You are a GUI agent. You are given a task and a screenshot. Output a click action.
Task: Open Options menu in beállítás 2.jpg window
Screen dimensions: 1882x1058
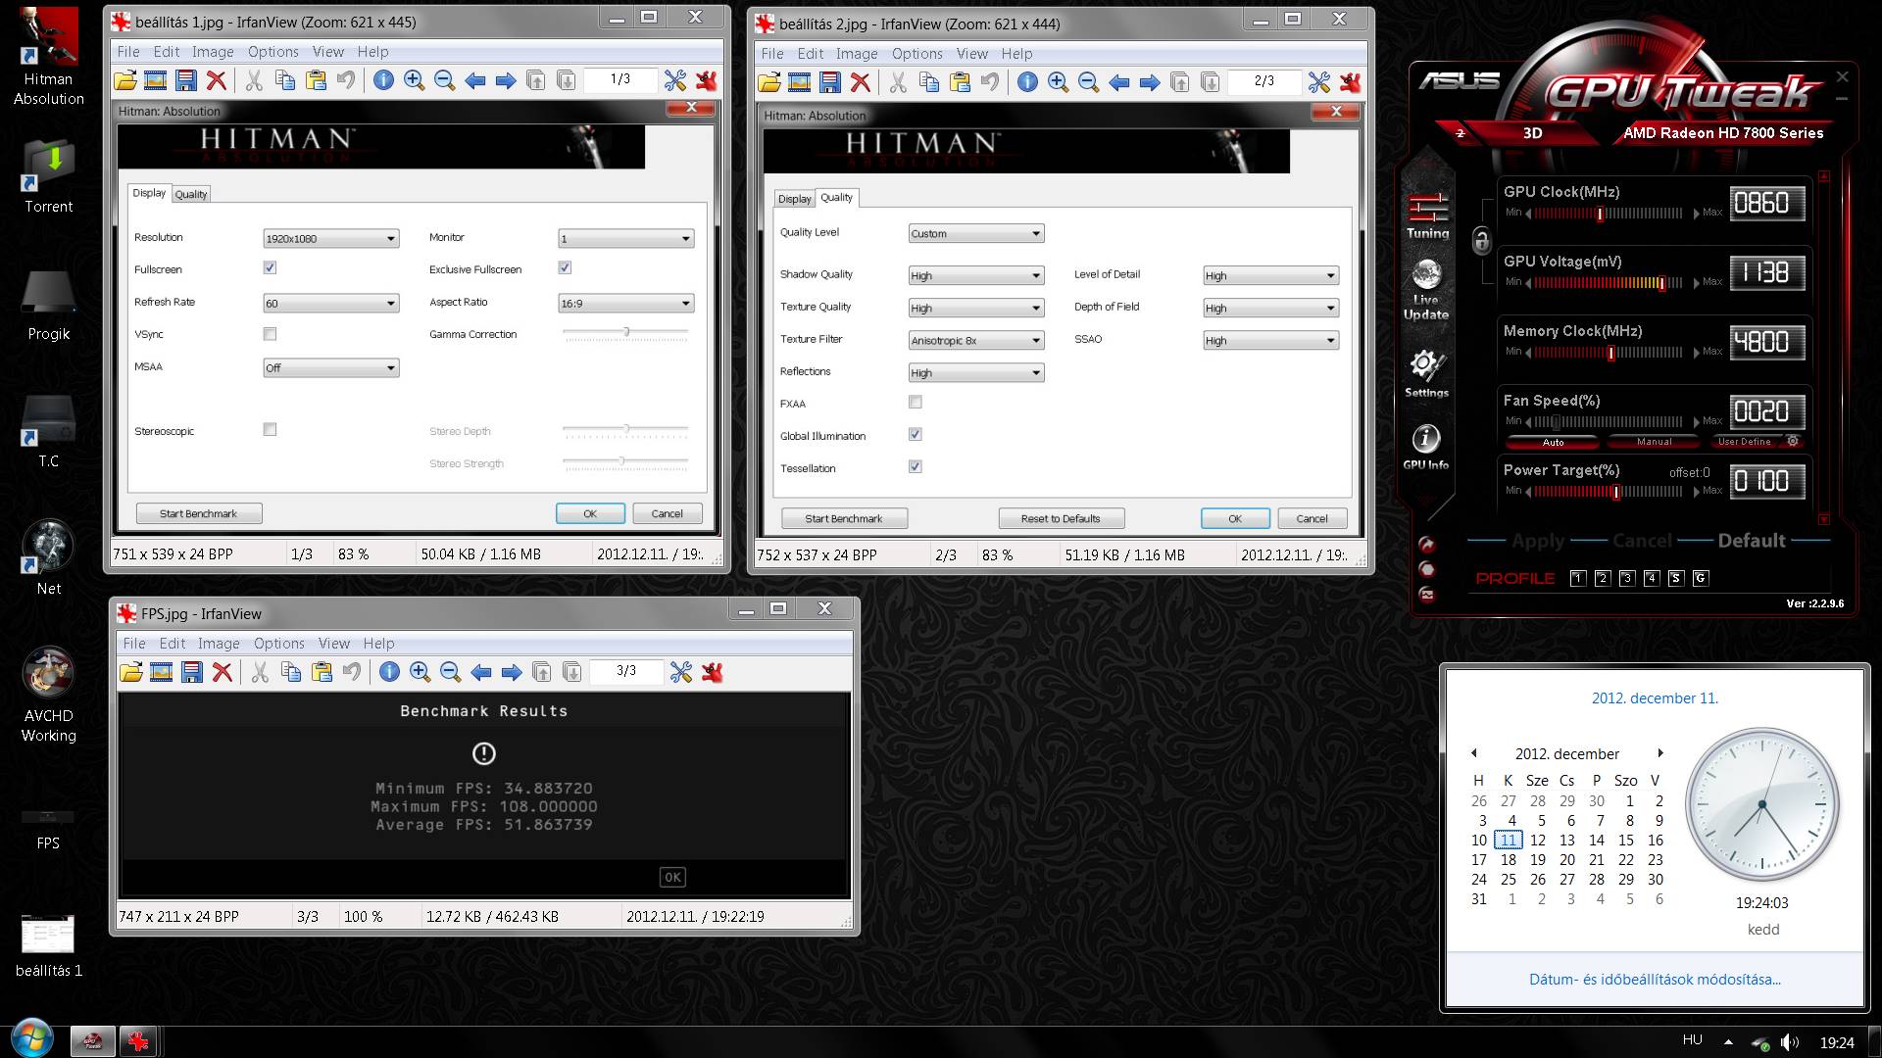point(917,54)
